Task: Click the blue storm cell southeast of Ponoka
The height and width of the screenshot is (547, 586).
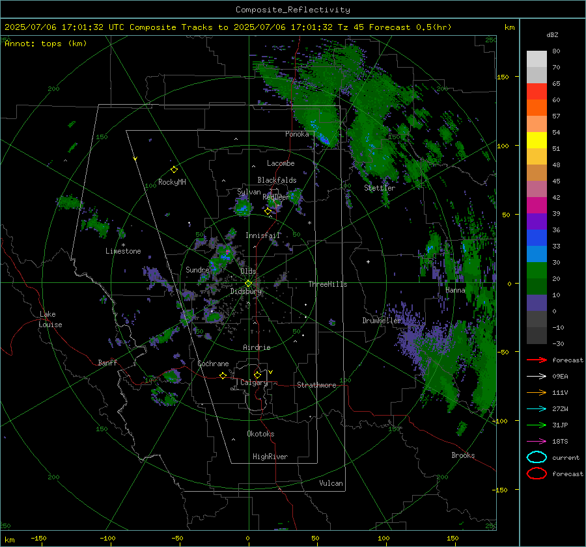Action: point(324,140)
